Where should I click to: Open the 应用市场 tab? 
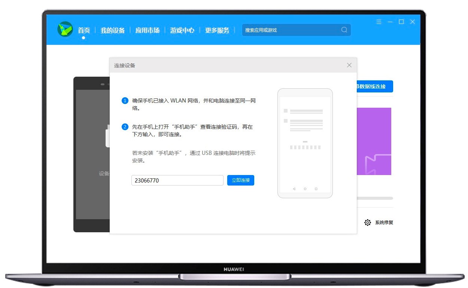coord(148,30)
